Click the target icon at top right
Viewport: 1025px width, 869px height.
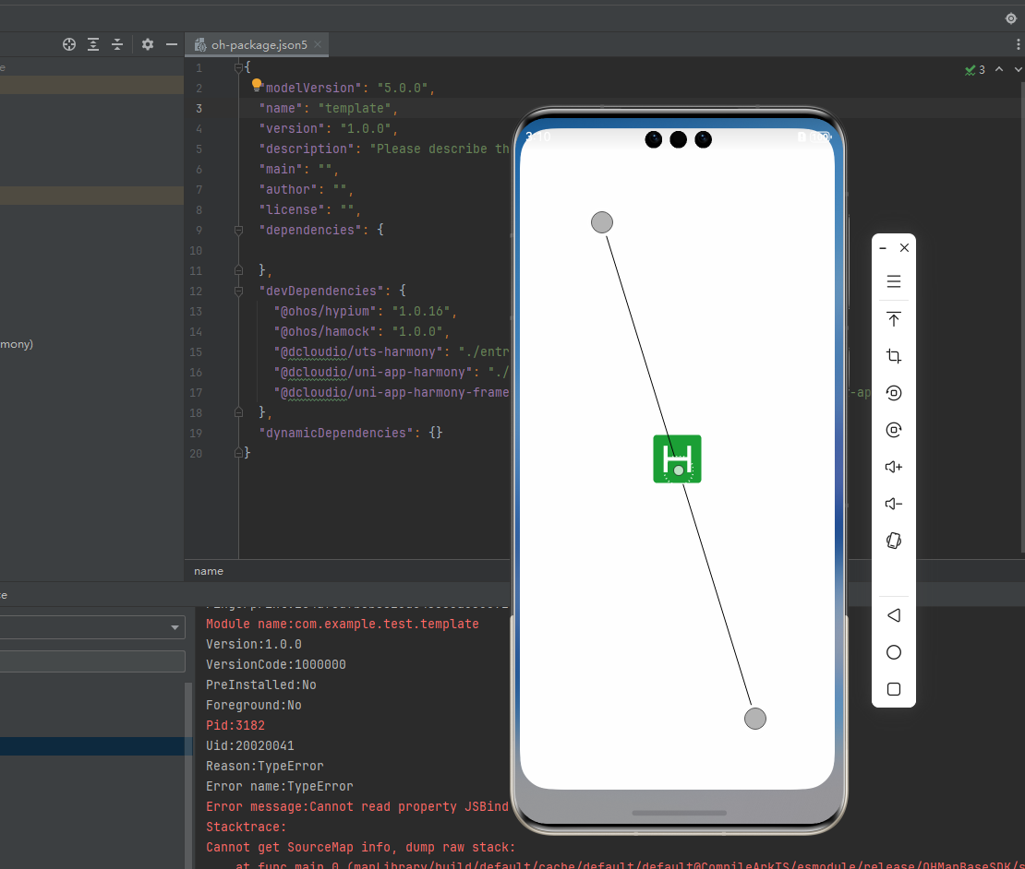[x=1010, y=18]
